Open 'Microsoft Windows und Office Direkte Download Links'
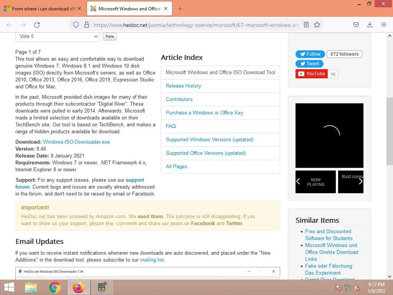The image size is (393, 295). click(x=331, y=252)
